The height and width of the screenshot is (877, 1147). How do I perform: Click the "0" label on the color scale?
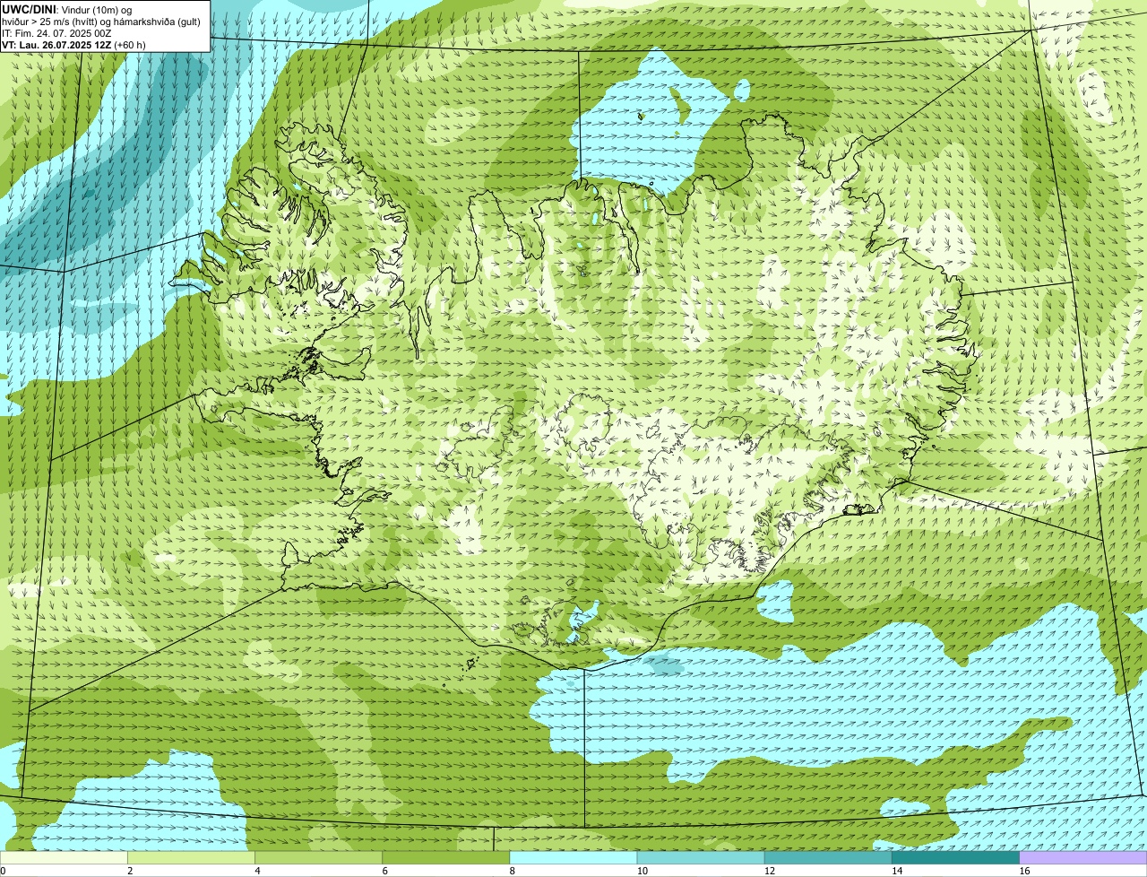coord(3,871)
